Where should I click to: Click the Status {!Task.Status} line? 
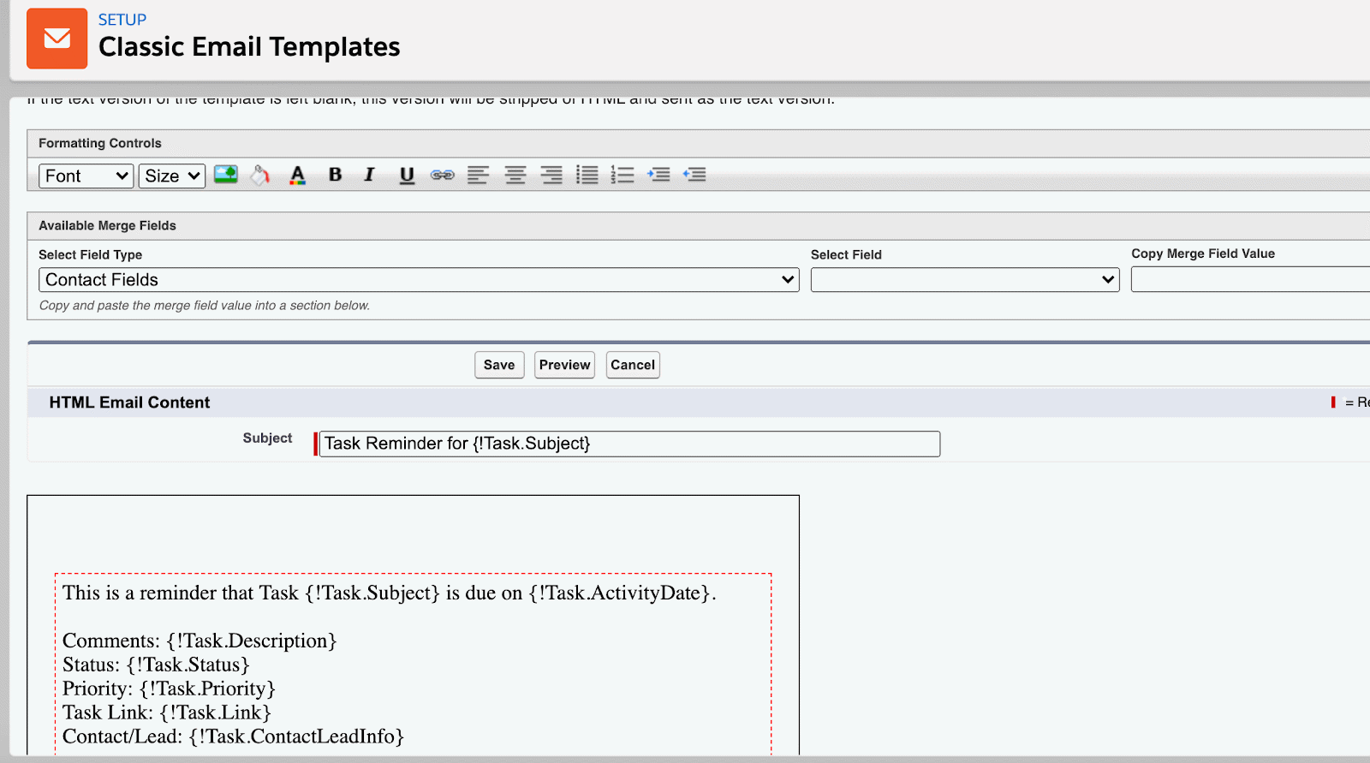[x=156, y=665]
